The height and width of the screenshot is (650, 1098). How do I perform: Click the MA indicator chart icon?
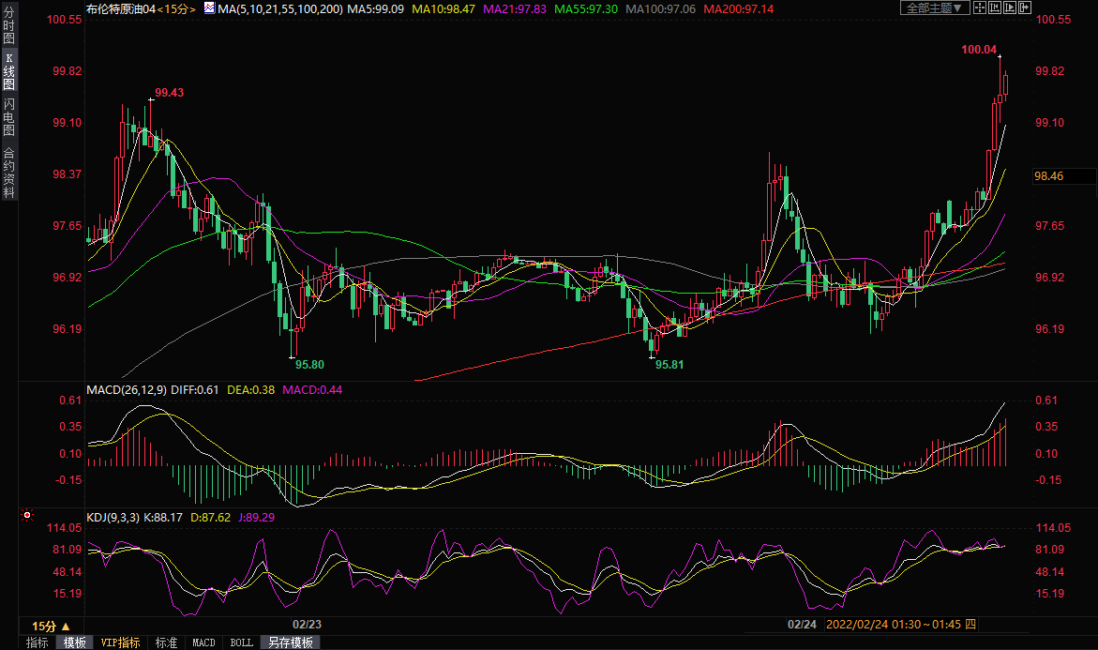[x=208, y=8]
